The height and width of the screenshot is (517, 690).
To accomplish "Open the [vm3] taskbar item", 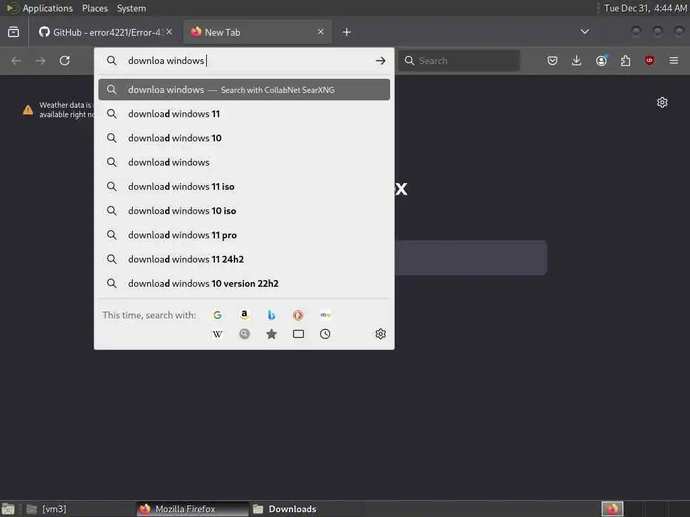I will pyautogui.click(x=78, y=509).
